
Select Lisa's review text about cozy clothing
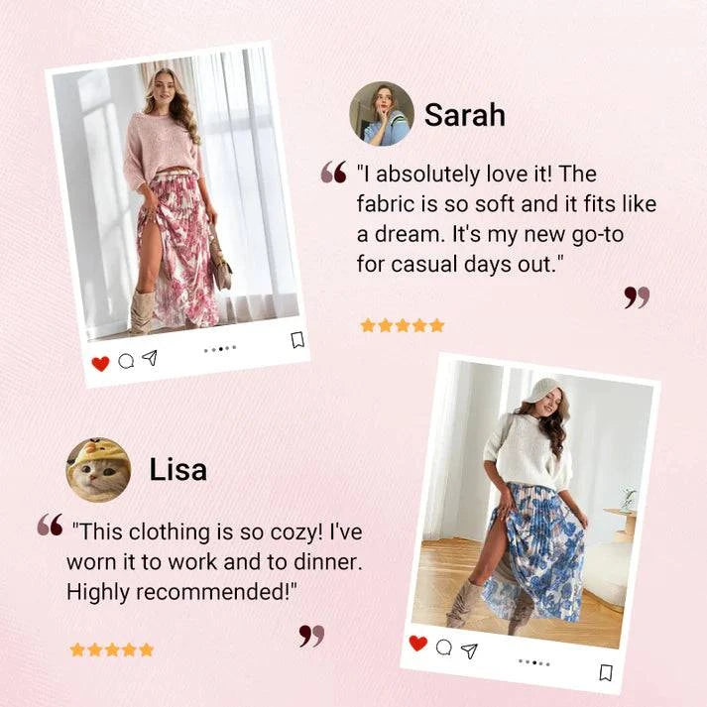pos(214,562)
